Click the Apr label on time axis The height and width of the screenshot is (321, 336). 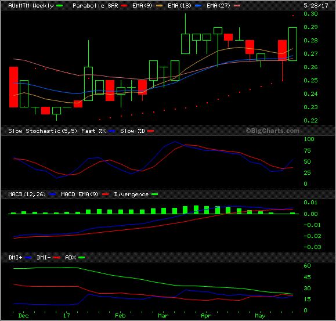click(206, 316)
